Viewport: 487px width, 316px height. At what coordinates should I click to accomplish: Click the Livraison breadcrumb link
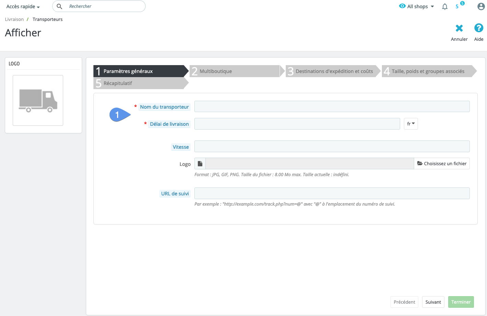click(14, 20)
